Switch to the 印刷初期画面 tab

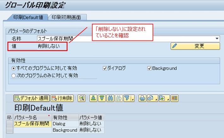click(66, 17)
